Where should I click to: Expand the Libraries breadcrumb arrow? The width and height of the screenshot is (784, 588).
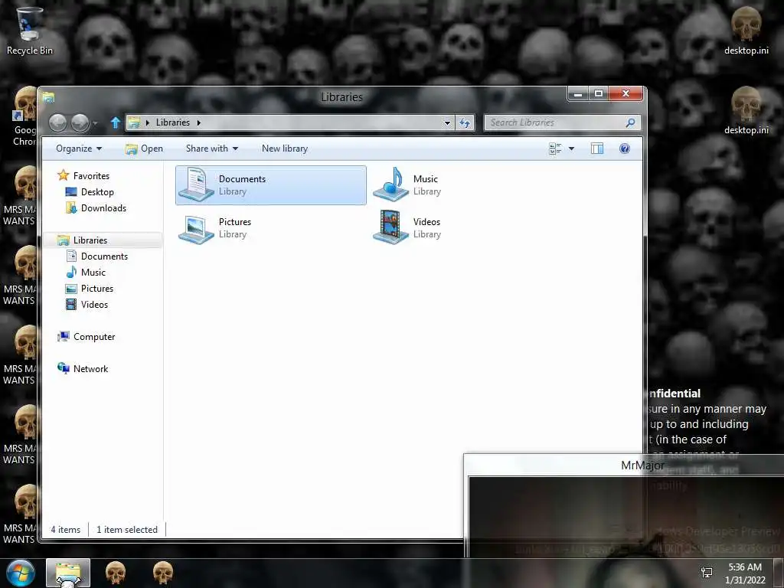pos(198,122)
